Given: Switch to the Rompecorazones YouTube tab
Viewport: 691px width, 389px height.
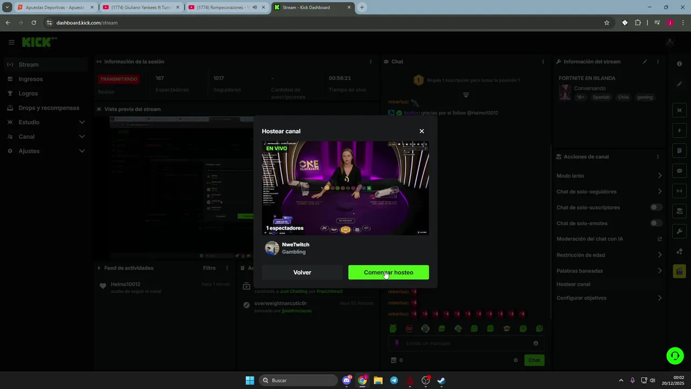Looking at the screenshot, I should (227, 8).
